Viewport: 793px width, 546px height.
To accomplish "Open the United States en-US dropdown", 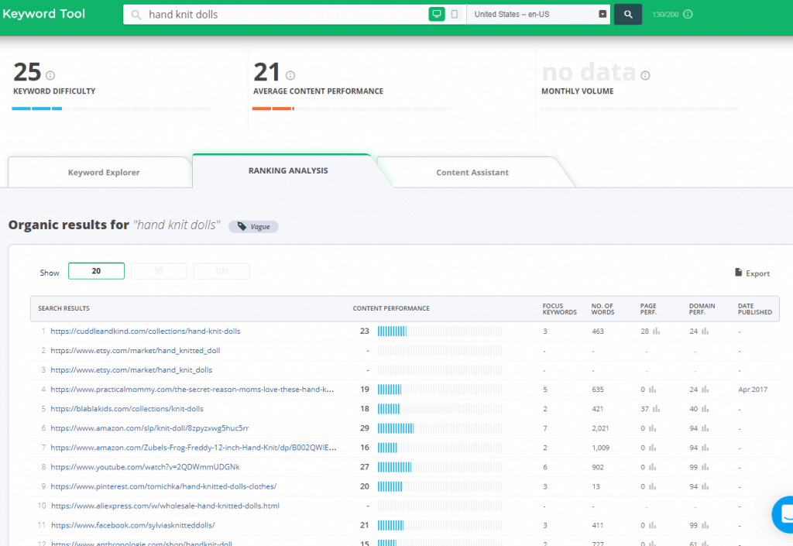I will coord(538,14).
